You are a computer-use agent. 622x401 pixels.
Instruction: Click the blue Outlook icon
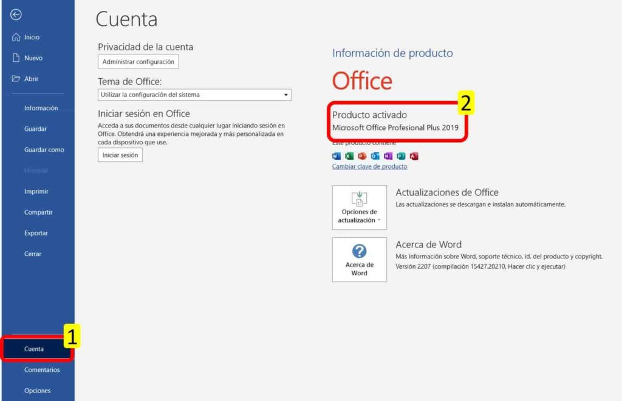tap(375, 156)
